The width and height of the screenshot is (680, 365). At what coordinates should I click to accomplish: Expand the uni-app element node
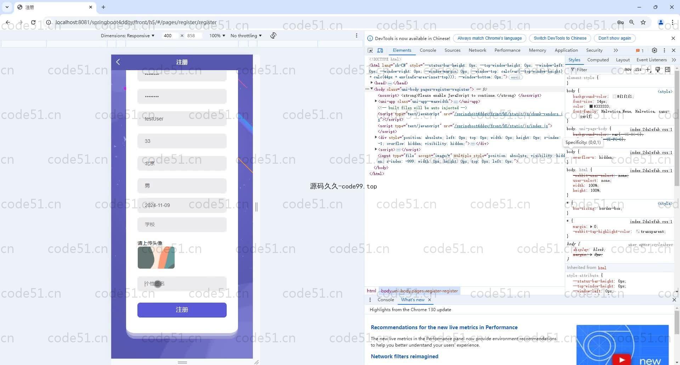tap(376, 101)
